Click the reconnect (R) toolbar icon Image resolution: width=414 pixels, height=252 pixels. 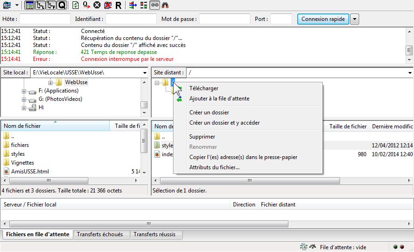119,5
